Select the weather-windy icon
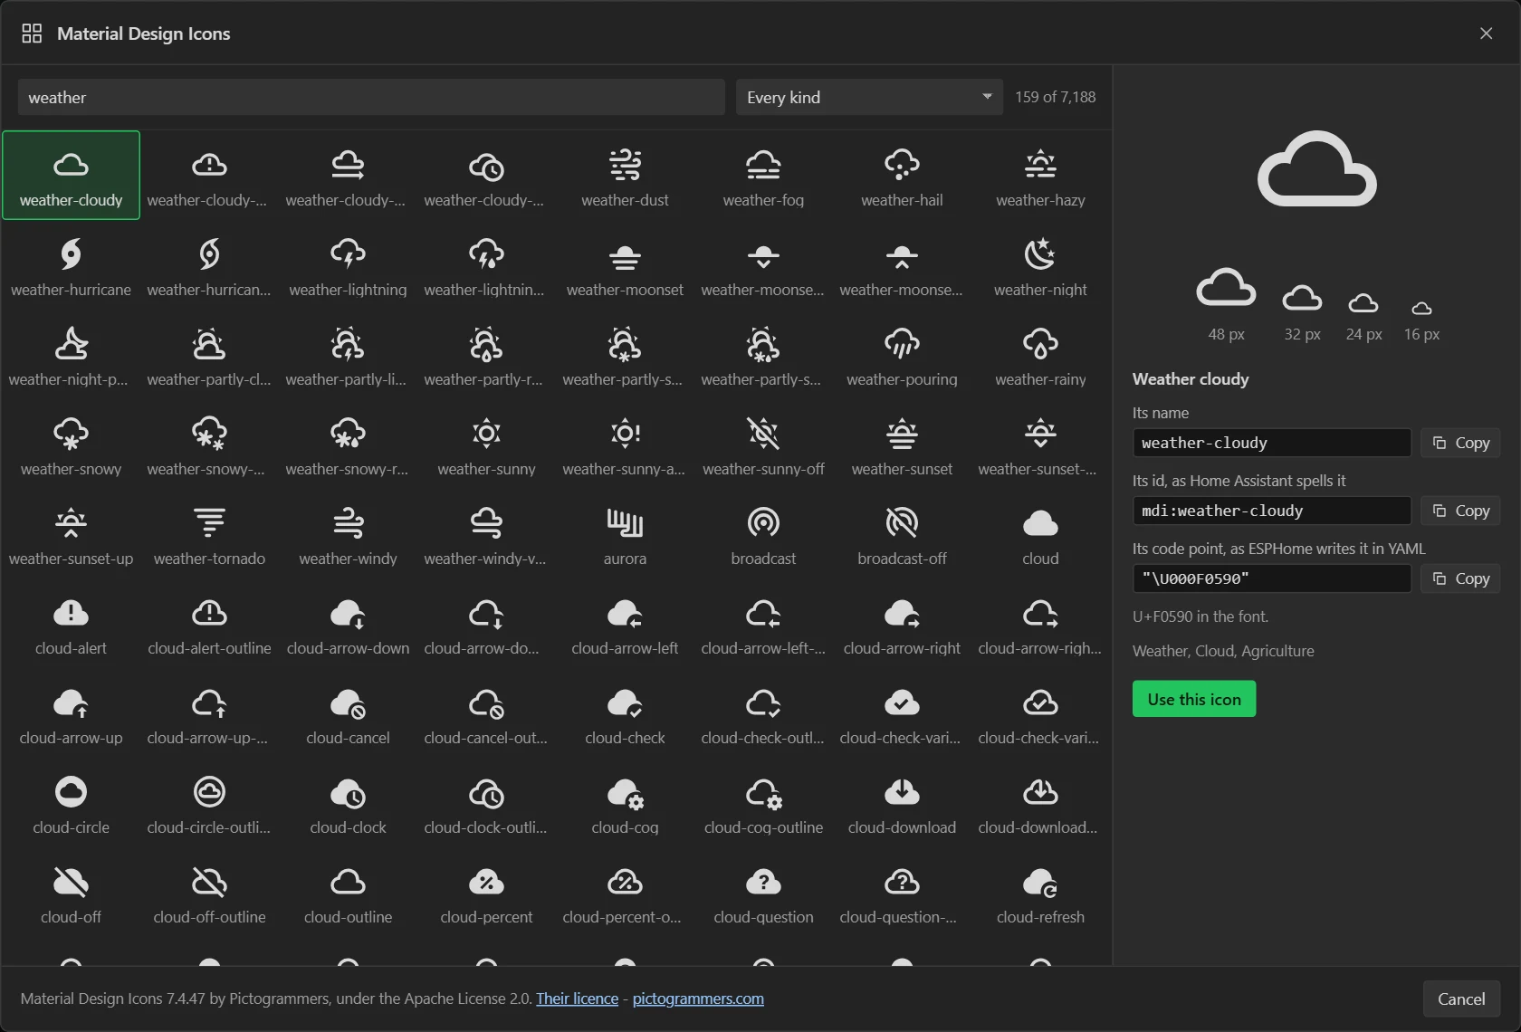Viewport: 1521px width, 1032px height. tap(348, 534)
